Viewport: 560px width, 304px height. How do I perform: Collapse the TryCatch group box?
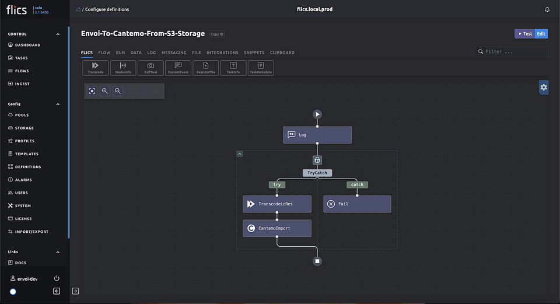tap(240, 154)
